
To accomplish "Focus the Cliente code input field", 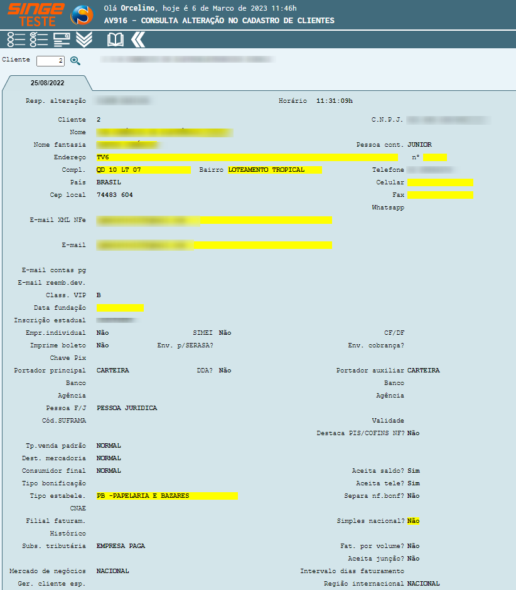I will [50, 61].
